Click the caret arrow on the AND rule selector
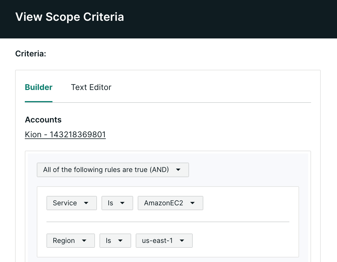Viewport: 337px width, 262px height. tap(178, 170)
